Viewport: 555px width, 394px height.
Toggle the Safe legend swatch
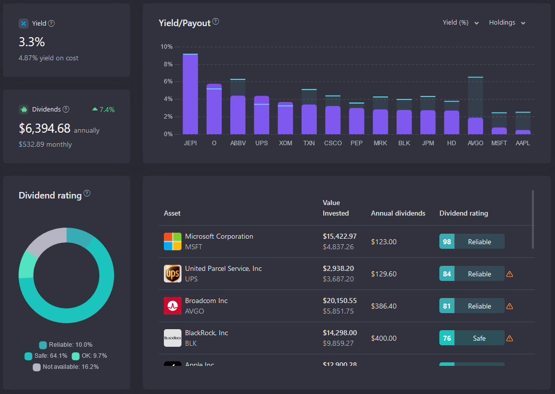coord(28,356)
